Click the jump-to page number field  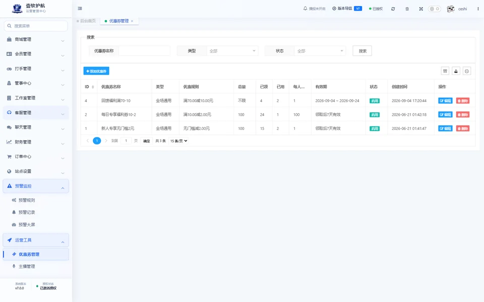click(x=126, y=141)
